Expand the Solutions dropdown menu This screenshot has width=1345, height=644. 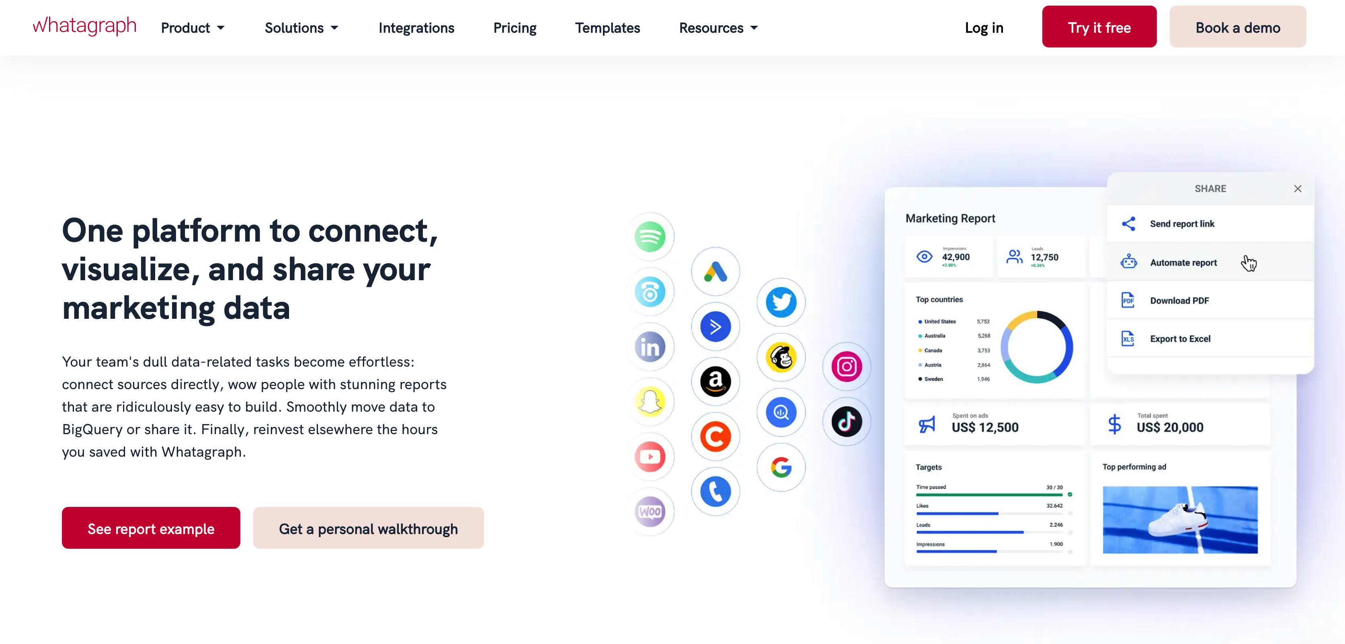point(301,27)
